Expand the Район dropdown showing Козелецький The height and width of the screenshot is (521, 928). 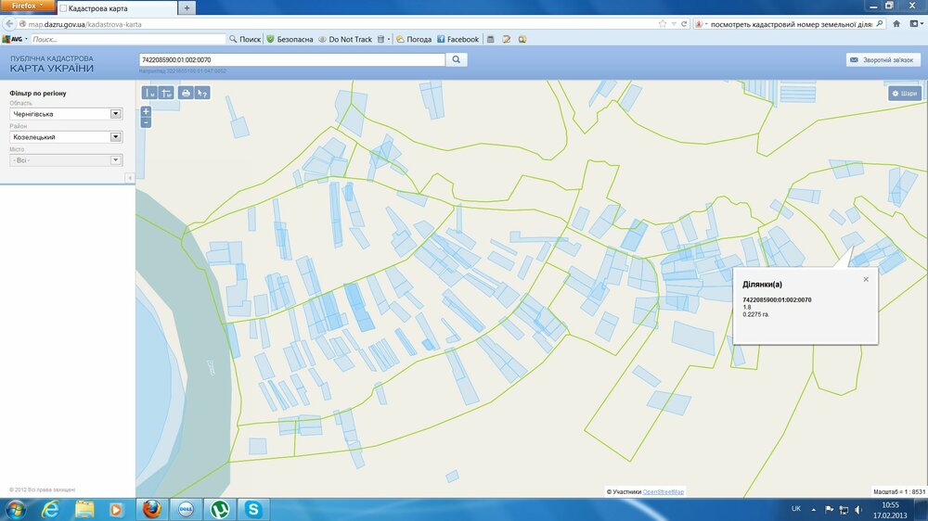click(x=116, y=137)
